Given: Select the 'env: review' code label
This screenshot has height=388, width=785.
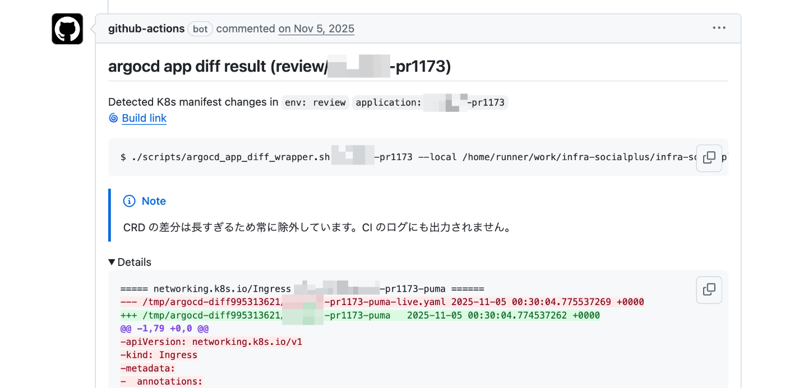Looking at the screenshot, I should pos(315,102).
